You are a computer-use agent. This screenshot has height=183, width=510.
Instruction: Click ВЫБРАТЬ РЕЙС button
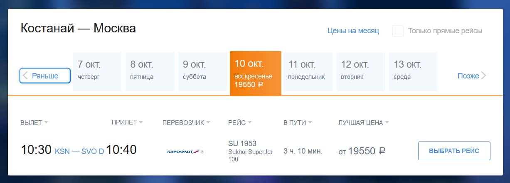click(x=454, y=151)
